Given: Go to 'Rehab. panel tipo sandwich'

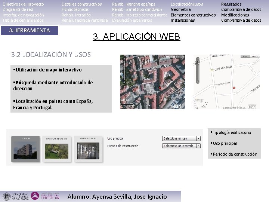Looking at the screenshot, I should [137, 9].
